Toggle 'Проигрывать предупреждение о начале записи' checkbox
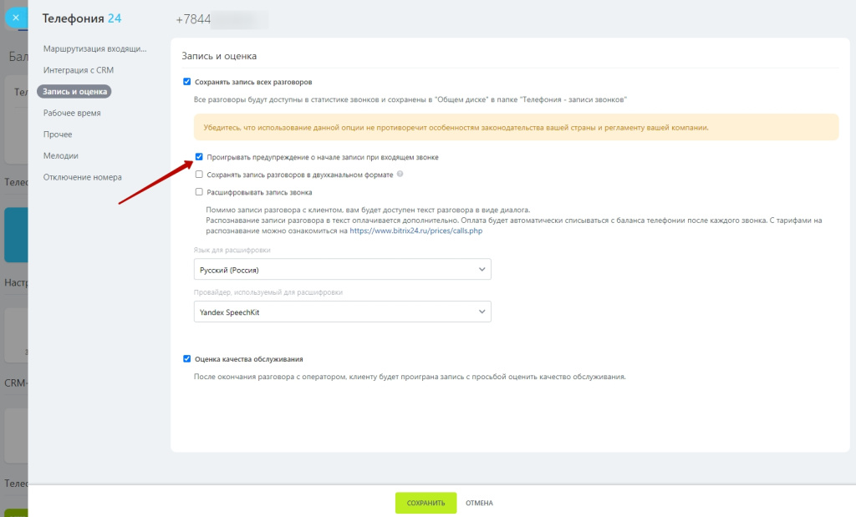 click(199, 156)
